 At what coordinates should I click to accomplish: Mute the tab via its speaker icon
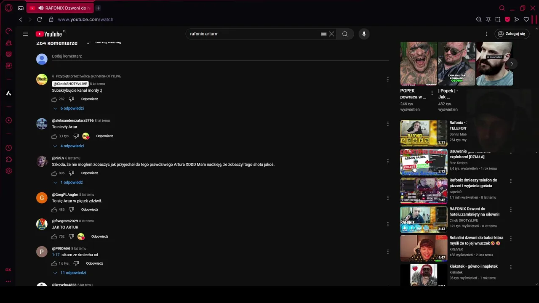(41, 8)
